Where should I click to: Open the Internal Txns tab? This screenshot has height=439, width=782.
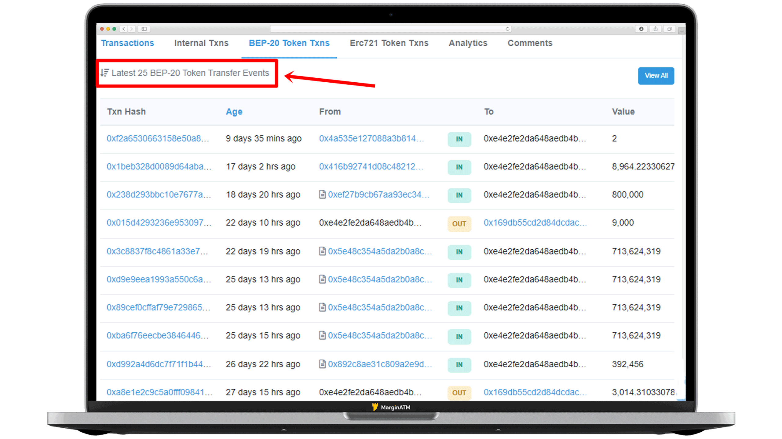click(201, 43)
